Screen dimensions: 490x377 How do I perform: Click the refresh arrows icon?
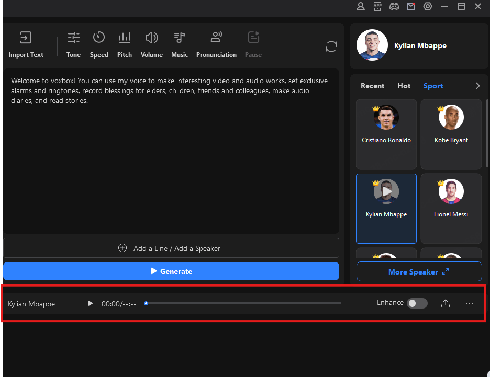[x=331, y=47]
